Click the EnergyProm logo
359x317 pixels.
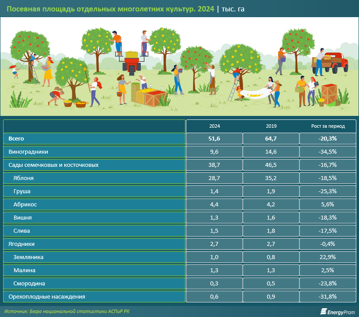tap(337, 312)
